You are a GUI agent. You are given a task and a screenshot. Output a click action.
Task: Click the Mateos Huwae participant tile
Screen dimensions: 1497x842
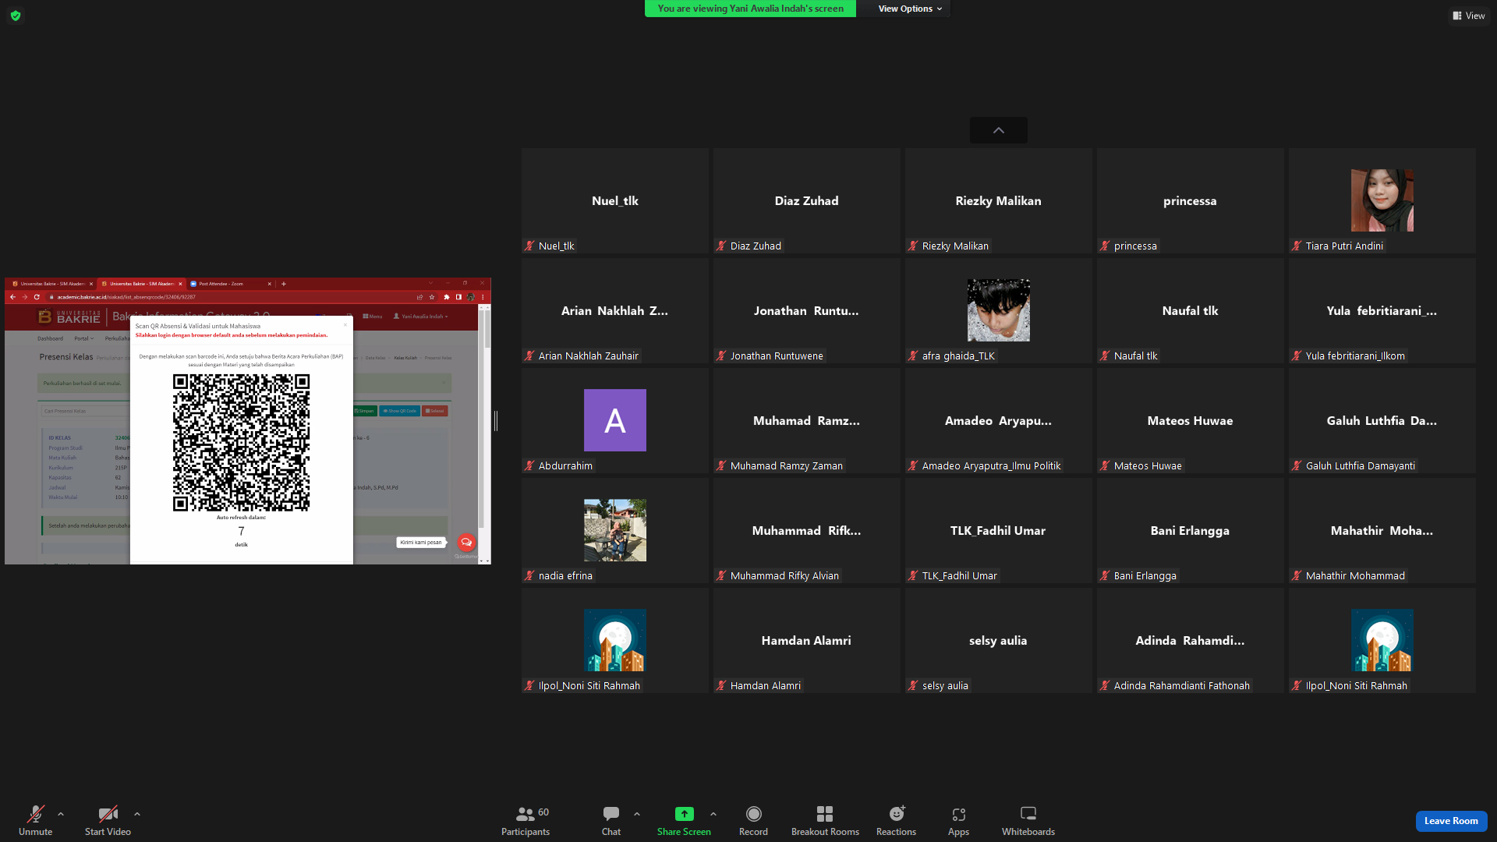point(1190,420)
